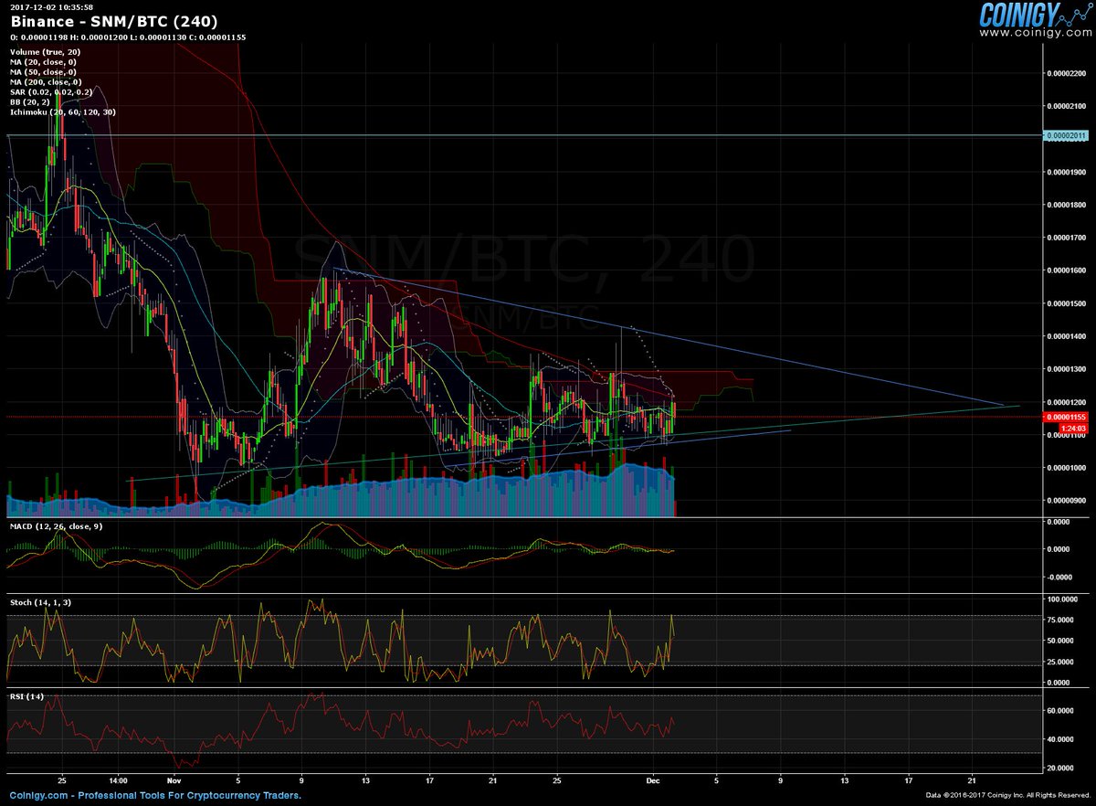Click the 0.00001200 price axis label
The image size is (1096, 806).
click(1068, 402)
